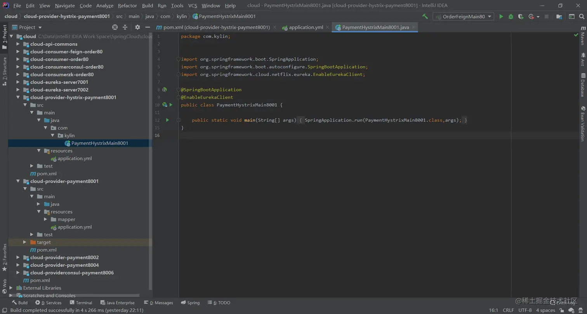
Task: Unfold the collapsed main method body
Action: click(x=179, y=120)
